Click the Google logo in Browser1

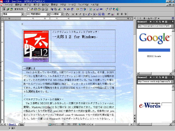point(155,38)
